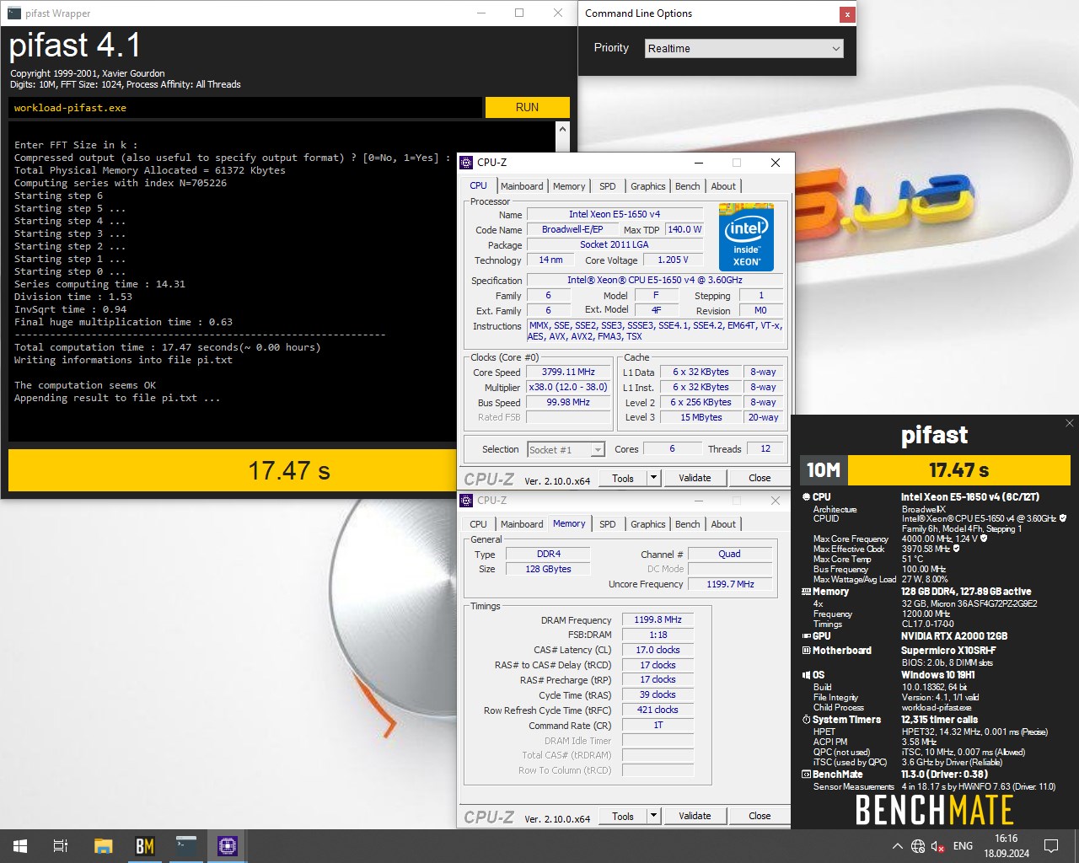This screenshot has width=1079, height=863.
Task: Click the ENG language indicator
Action: pyautogui.click(x=963, y=846)
